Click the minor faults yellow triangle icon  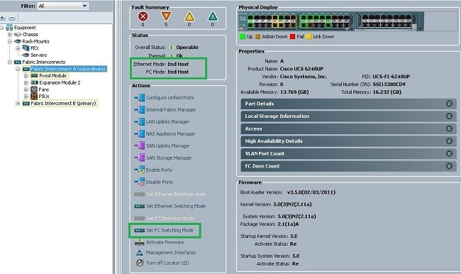pyautogui.click(x=189, y=16)
